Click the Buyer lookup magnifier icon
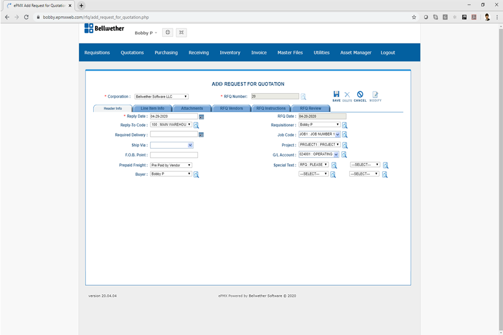 [196, 175]
